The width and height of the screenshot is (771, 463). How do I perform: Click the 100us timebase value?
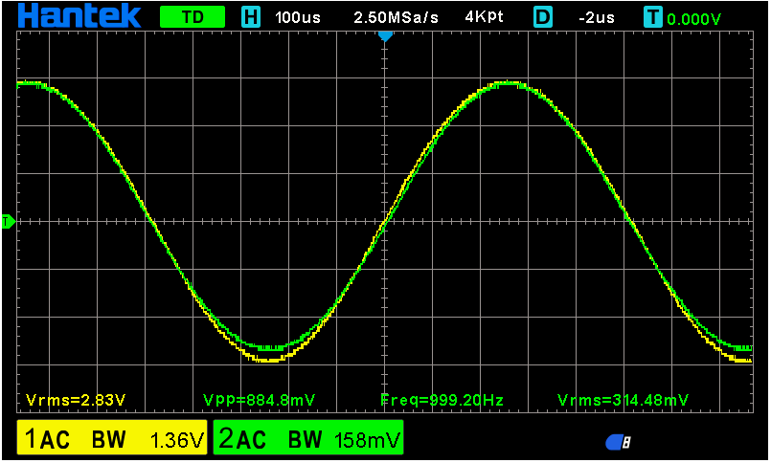pos(298,18)
